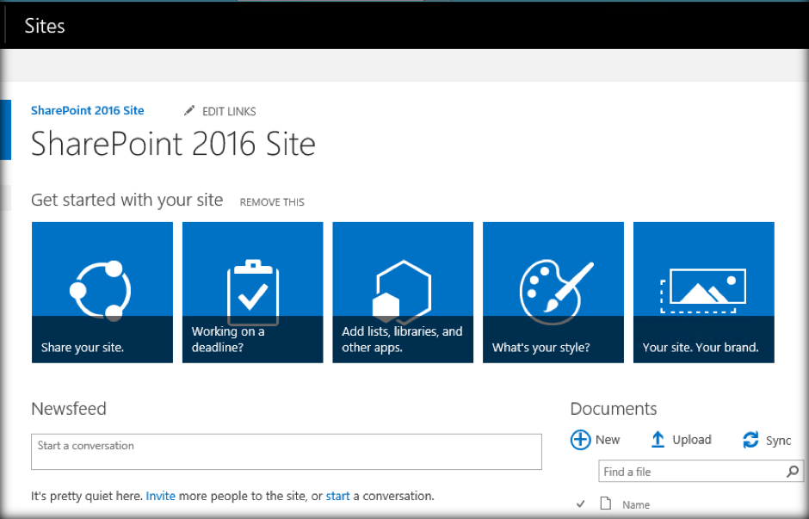809x519 pixels.
Task: Focus the Start a conversation box
Action: 287,451
